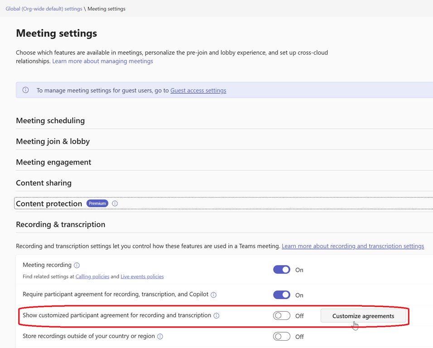Screen dimensions: 433x348
Task: Click info icon for participant agreement requirement
Action: [x=213, y=295]
